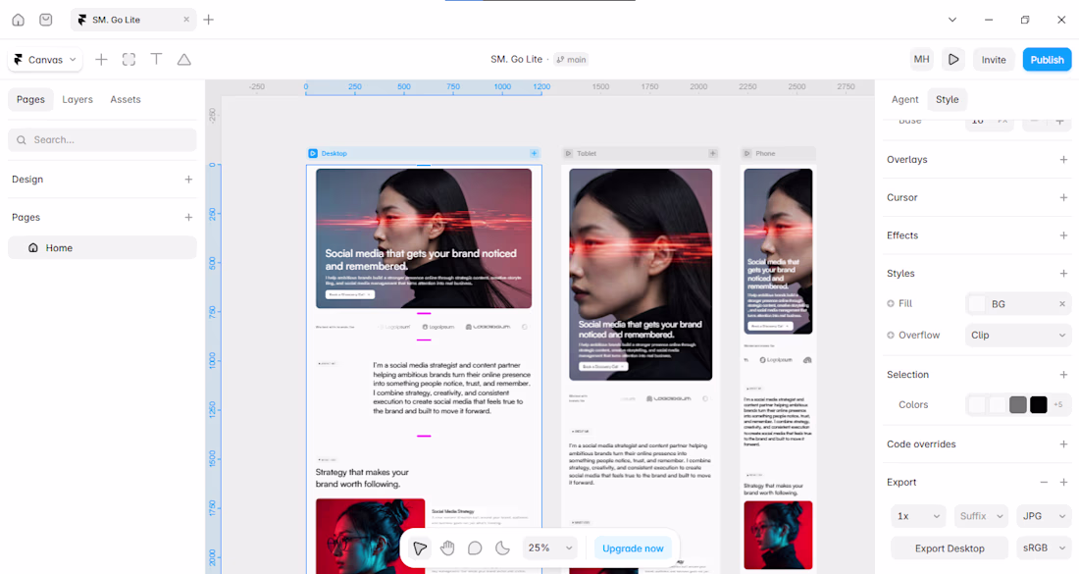Screen dimensions: 1079x574
Task: Select the Layout frame tool
Action: pos(128,60)
